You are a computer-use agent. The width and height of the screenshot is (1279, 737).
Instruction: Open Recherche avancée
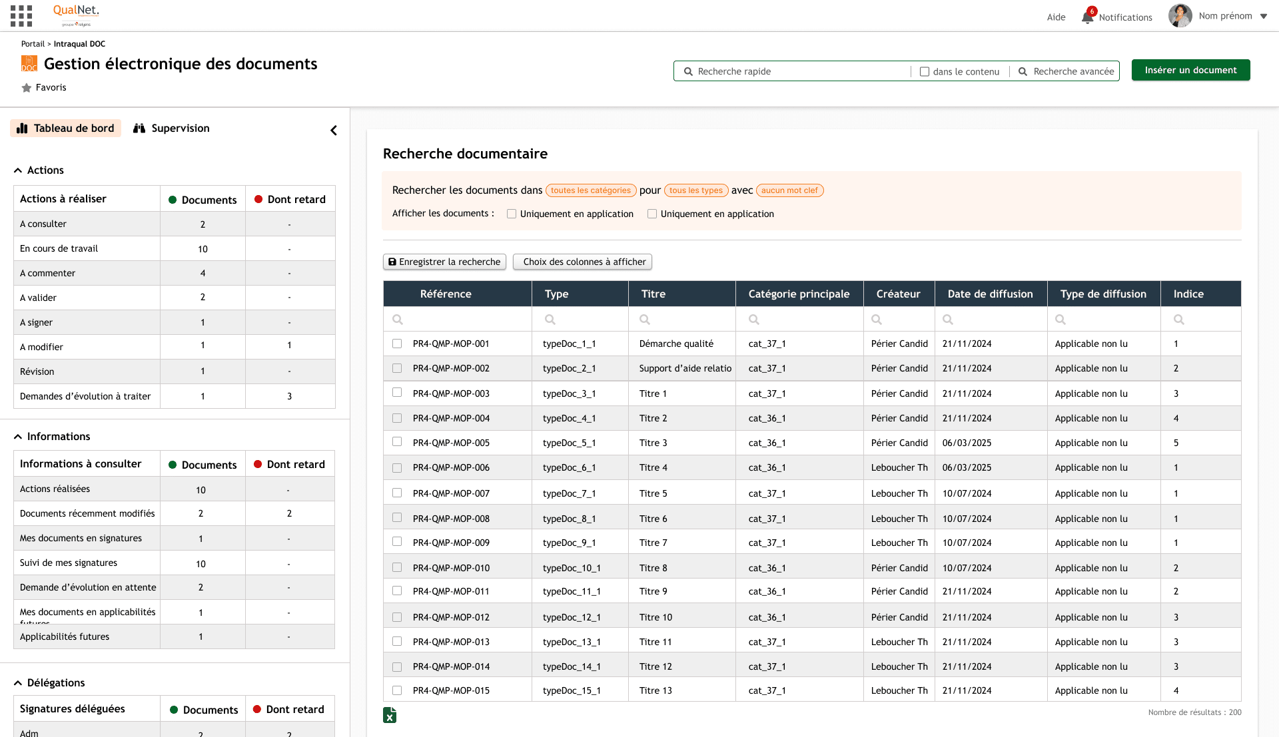pyautogui.click(x=1066, y=72)
